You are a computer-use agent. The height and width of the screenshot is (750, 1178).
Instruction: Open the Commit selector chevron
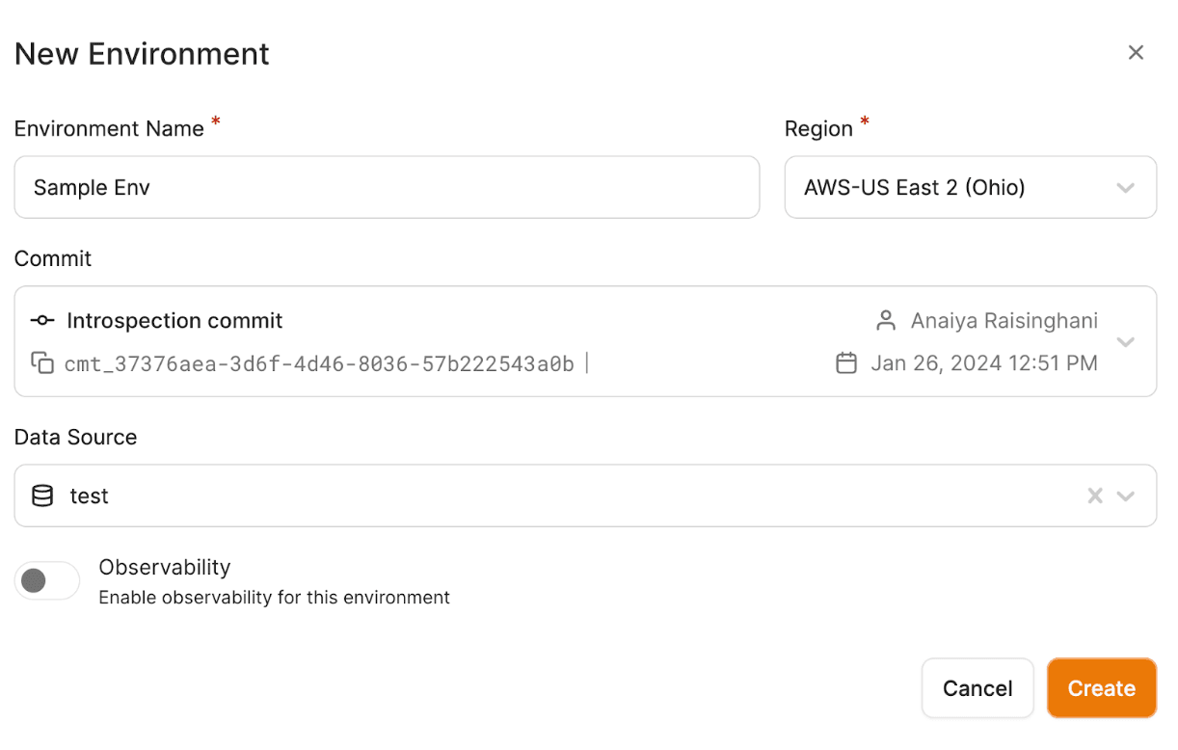coord(1125,342)
